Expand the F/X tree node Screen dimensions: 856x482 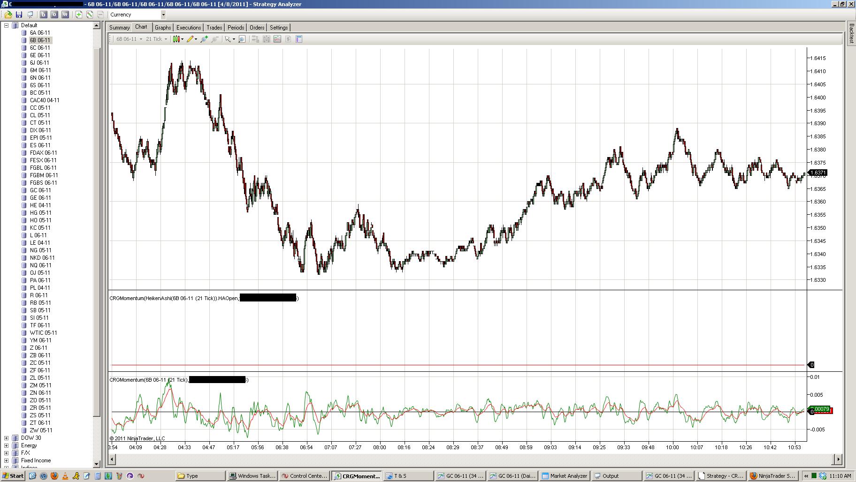coord(7,453)
